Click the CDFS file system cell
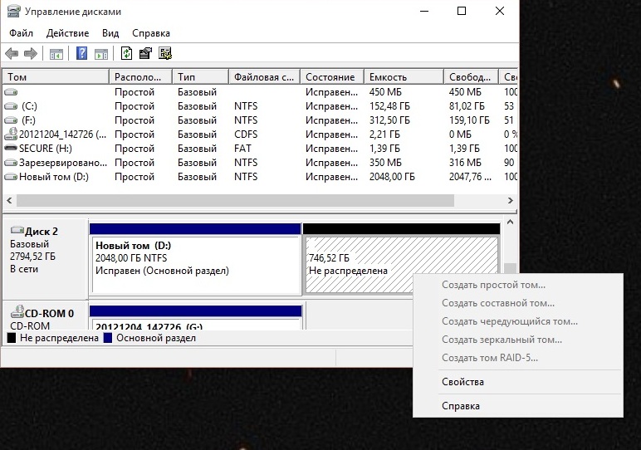Screen dimensions: 641x450 (246, 135)
